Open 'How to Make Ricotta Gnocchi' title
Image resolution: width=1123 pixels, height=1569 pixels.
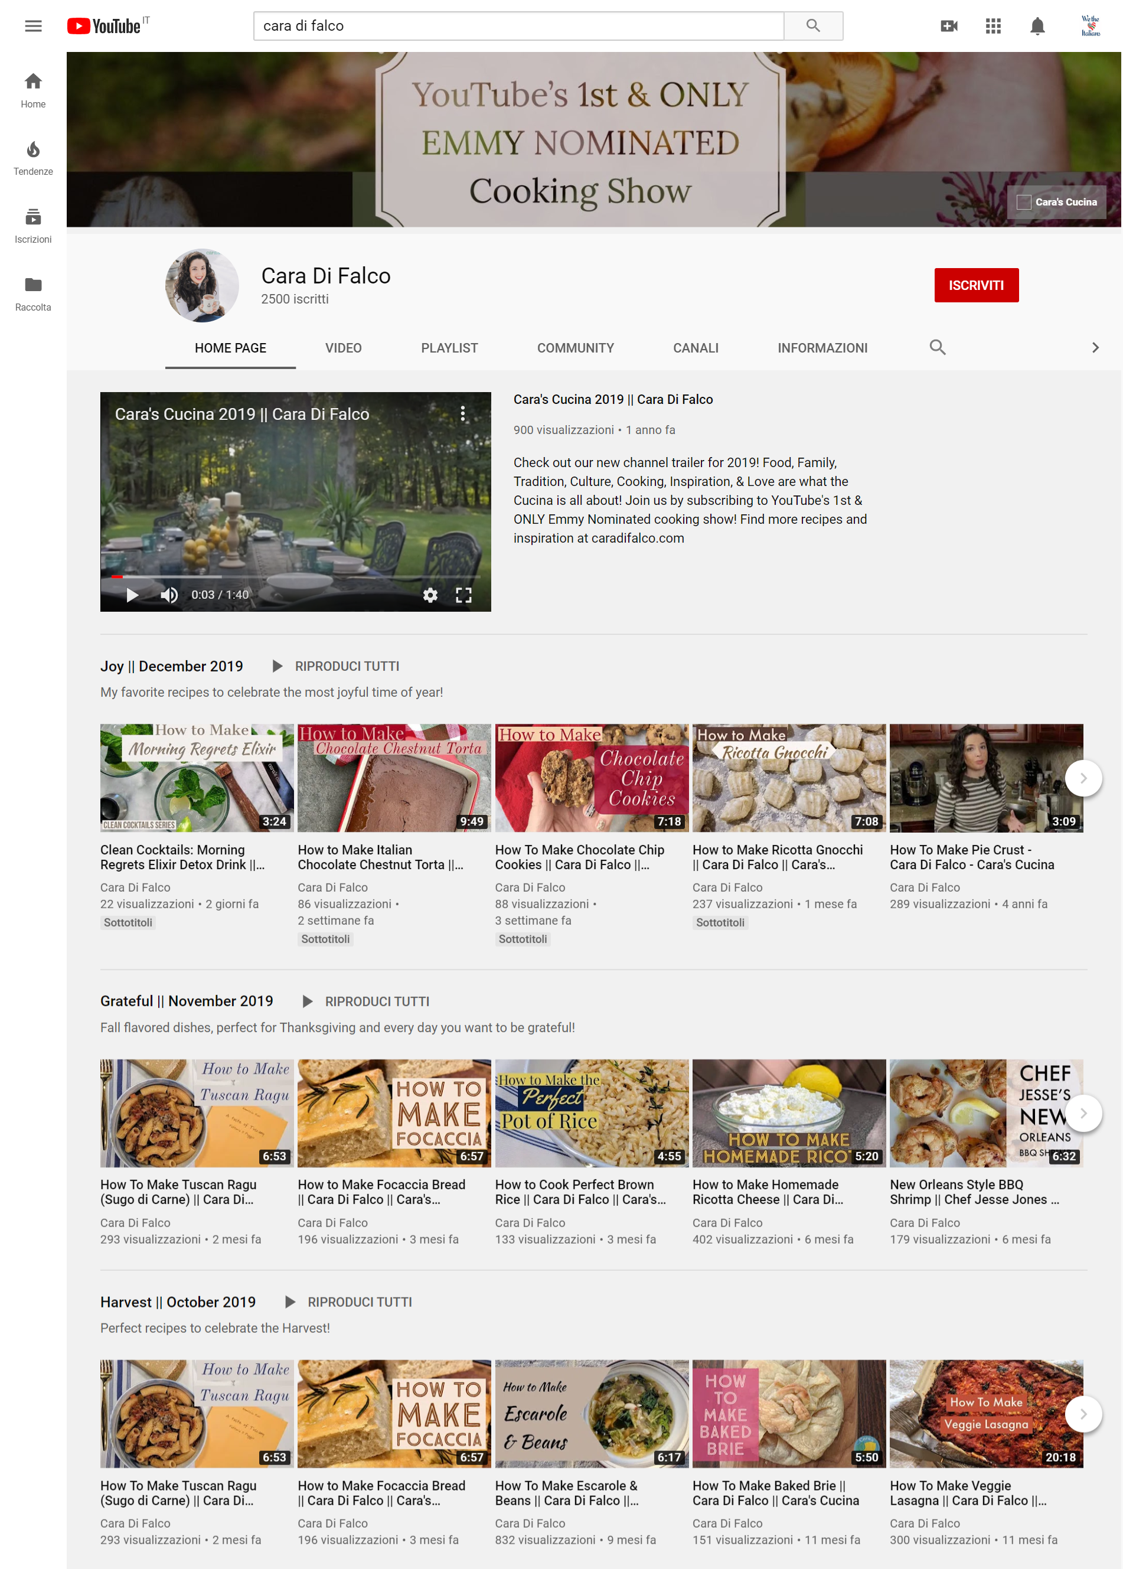pyautogui.click(x=778, y=857)
